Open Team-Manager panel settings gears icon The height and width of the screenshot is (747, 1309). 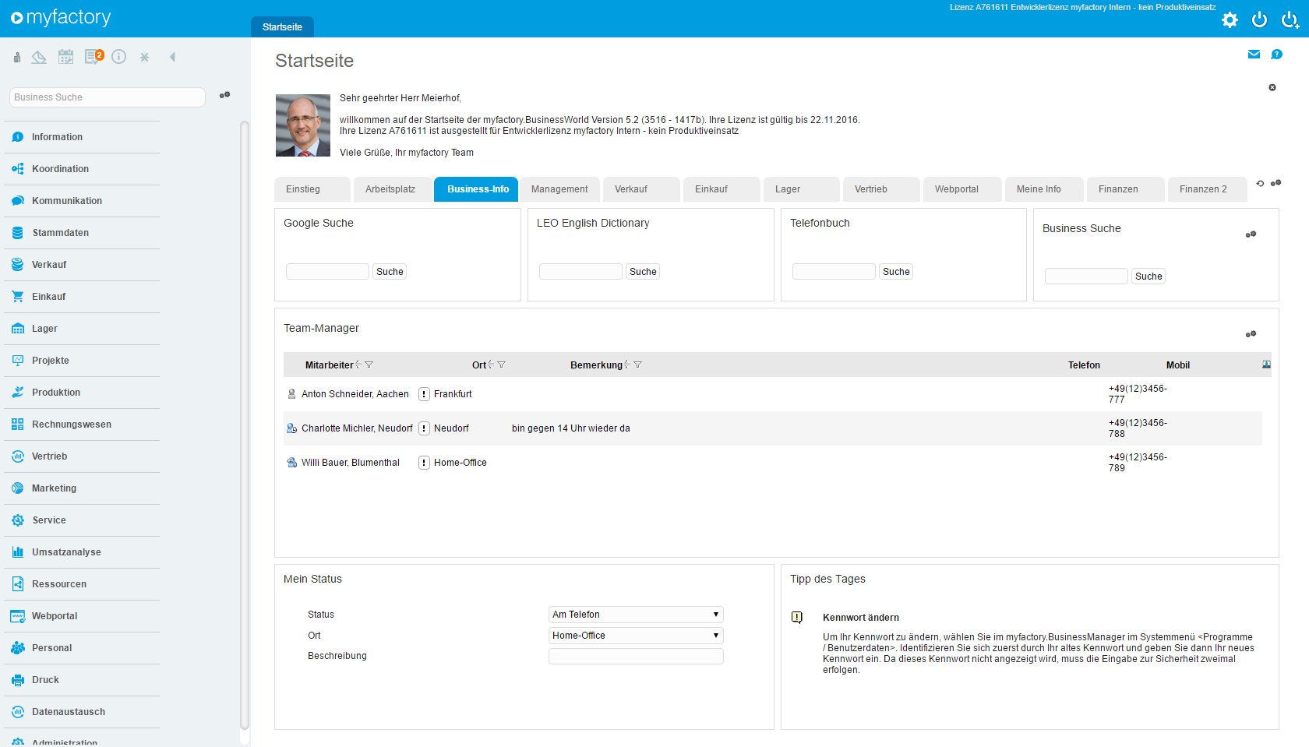click(x=1251, y=334)
